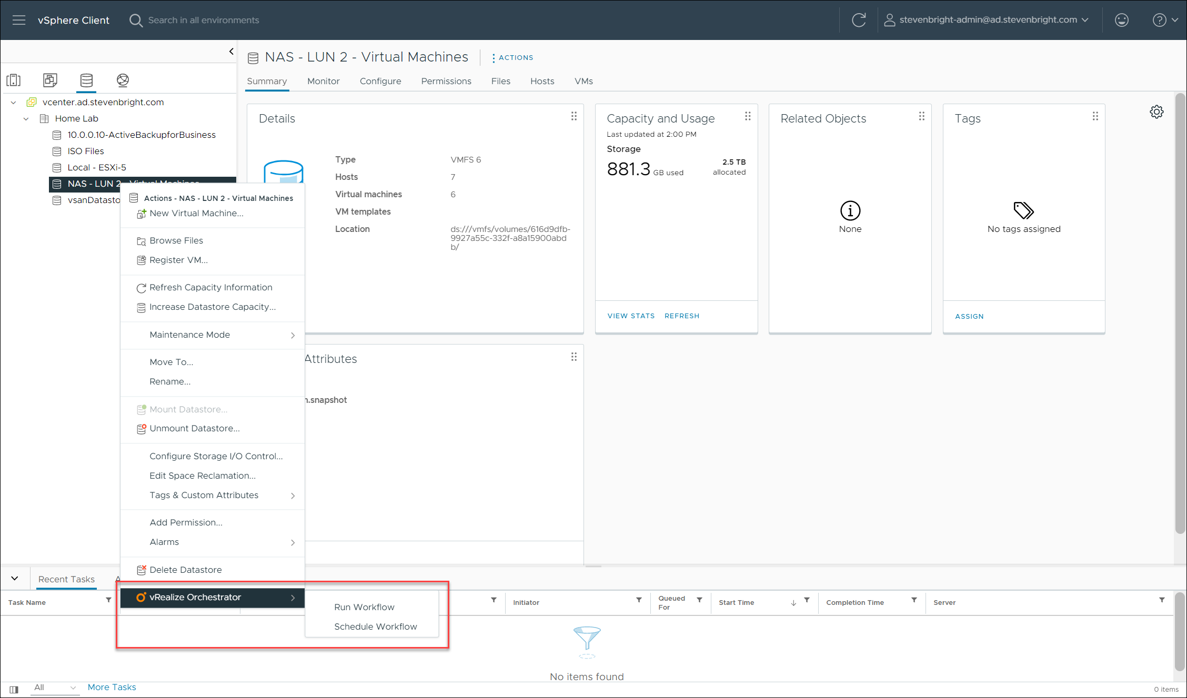Click the summary page settings gear icon
This screenshot has height=698, width=1187.
pos(1156,112)
